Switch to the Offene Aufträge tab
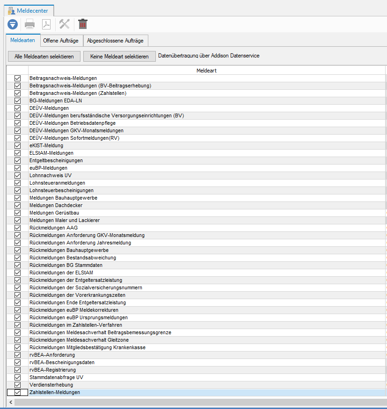This screenshot has width=387, height=409. click(60, 41)
